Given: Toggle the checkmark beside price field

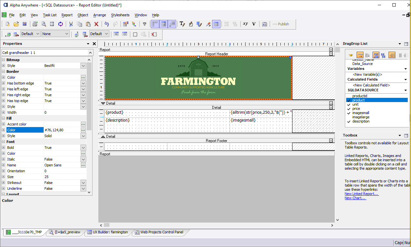Looking at the screenshot, I should point(349,109).
